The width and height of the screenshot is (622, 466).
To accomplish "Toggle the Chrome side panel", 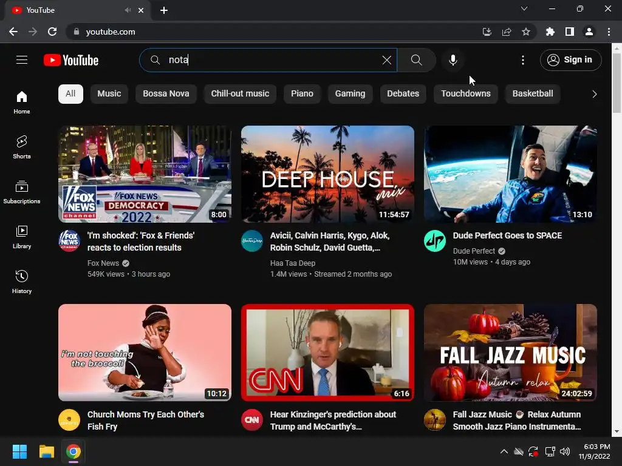I will tap(570, 32).
